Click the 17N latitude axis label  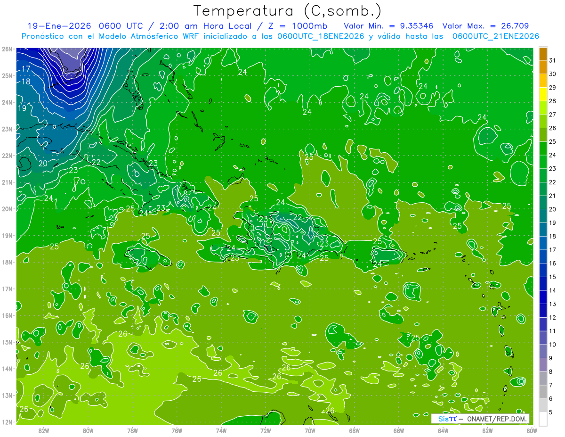[x=7, y=289]
